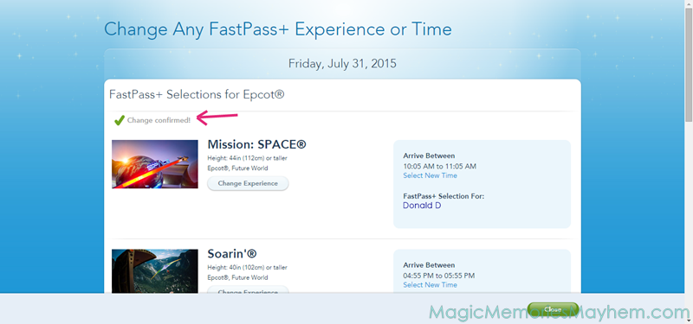Select New Time for Mission: SPACE

pyautogui.click(x=430, y=175)
